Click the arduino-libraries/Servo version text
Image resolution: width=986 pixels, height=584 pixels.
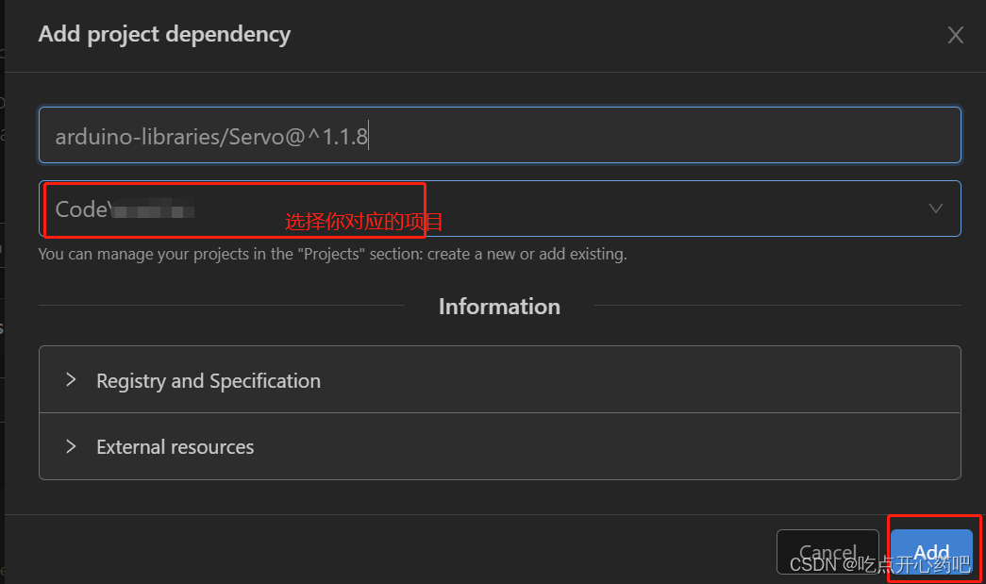tap(211, 135)
